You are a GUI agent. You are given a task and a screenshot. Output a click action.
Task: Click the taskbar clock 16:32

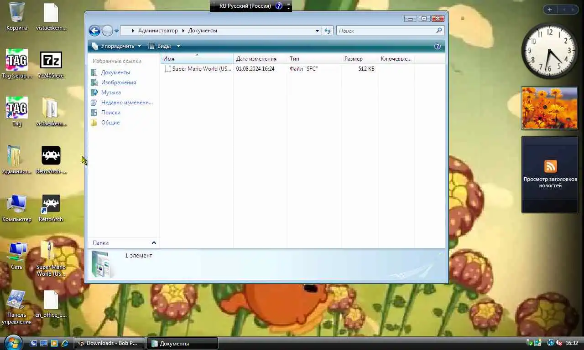tap(572, 343)
